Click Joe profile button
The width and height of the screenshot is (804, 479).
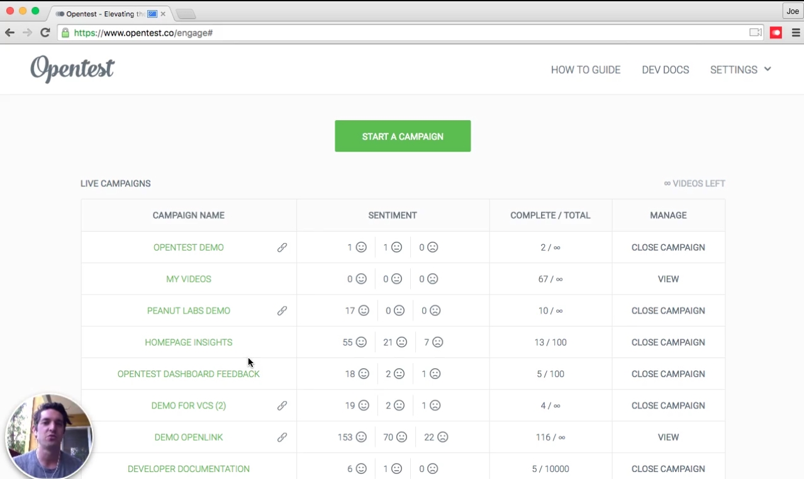click(793, 11)
